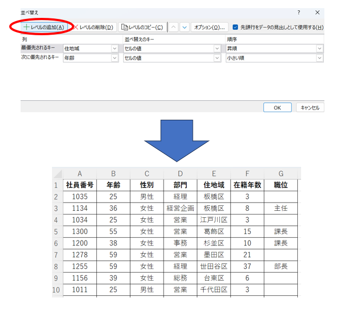Viewport: 339px width, 311px height.
Task: Click the 部長 position cell
Action: pyautogui.click(x=281, y=267)
